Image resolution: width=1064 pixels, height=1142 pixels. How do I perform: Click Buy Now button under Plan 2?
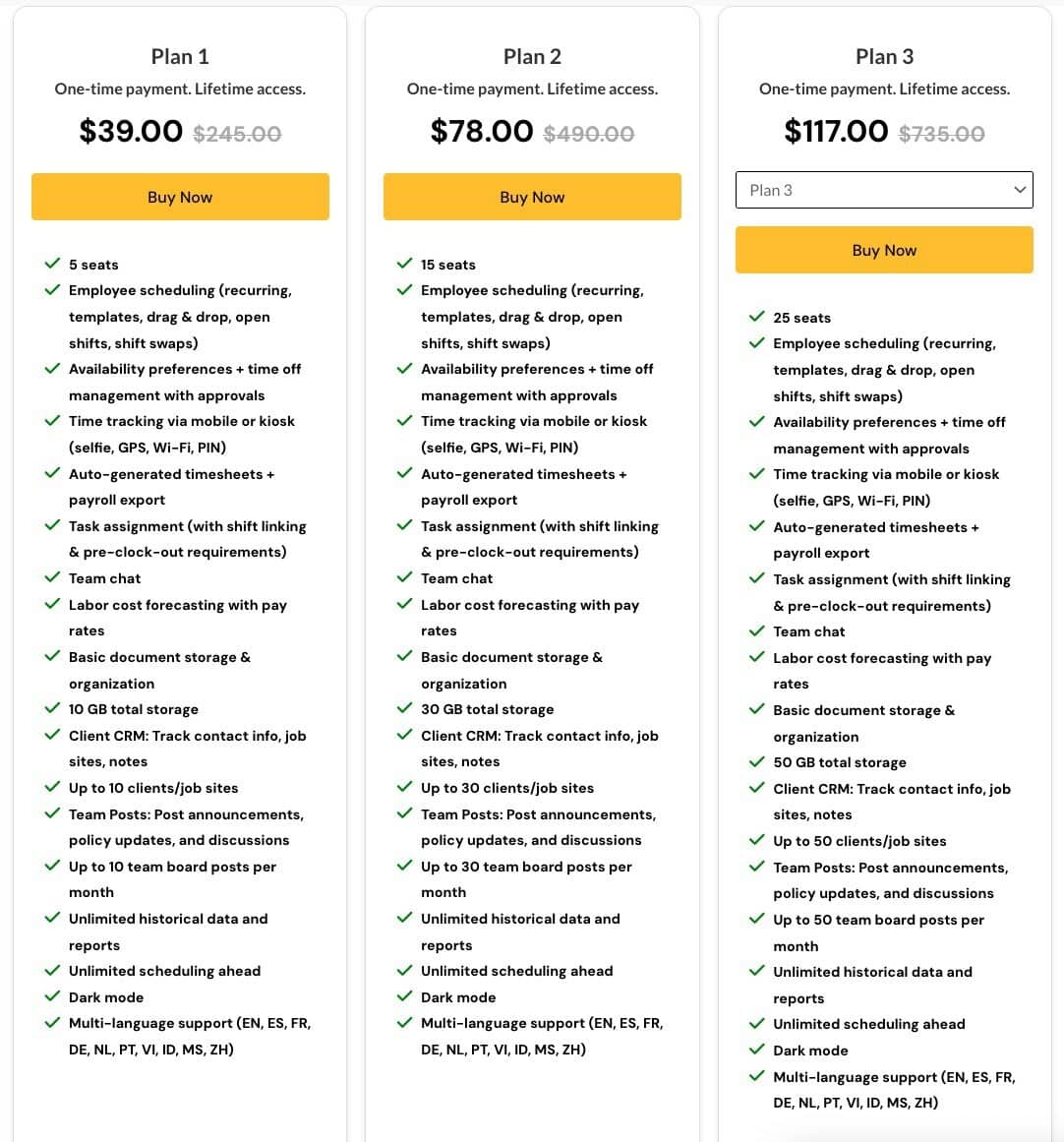coord(532,197)
